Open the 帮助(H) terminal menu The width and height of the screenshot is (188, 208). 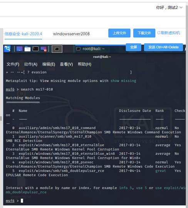point(84,64)
